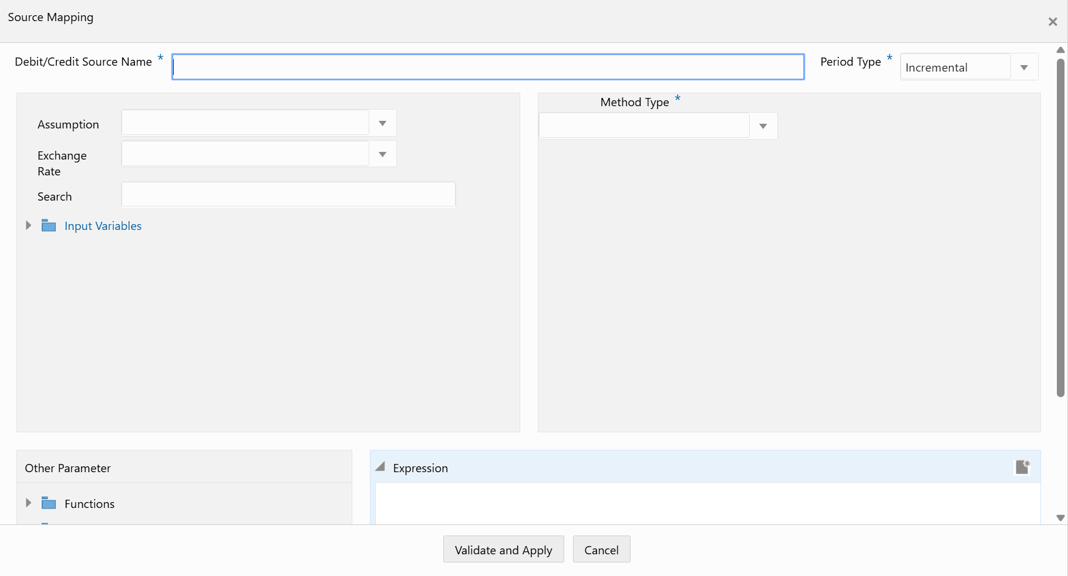
Task: Expand the Input Variables tree node
Action: click(x=28, y=225)
